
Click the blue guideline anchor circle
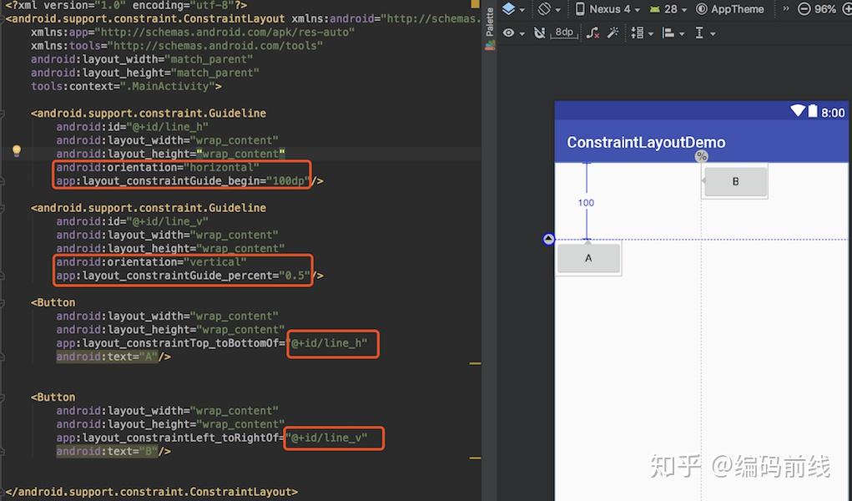click(x=549, y=239)
